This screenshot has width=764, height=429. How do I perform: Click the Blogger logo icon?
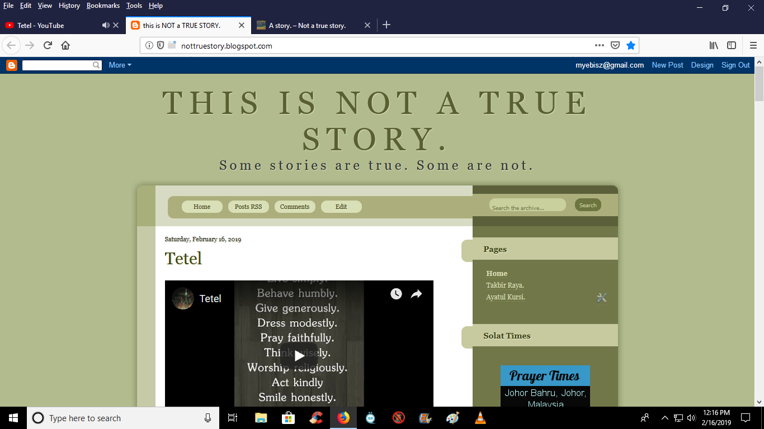click(x=12, y=65)
